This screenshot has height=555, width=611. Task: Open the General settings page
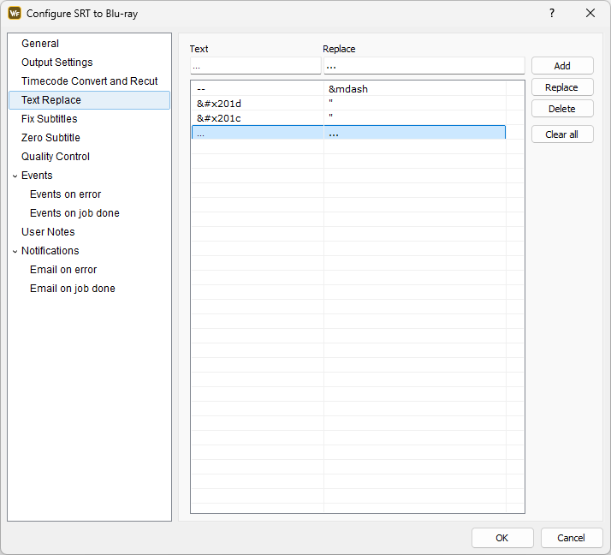pos(40,44)
